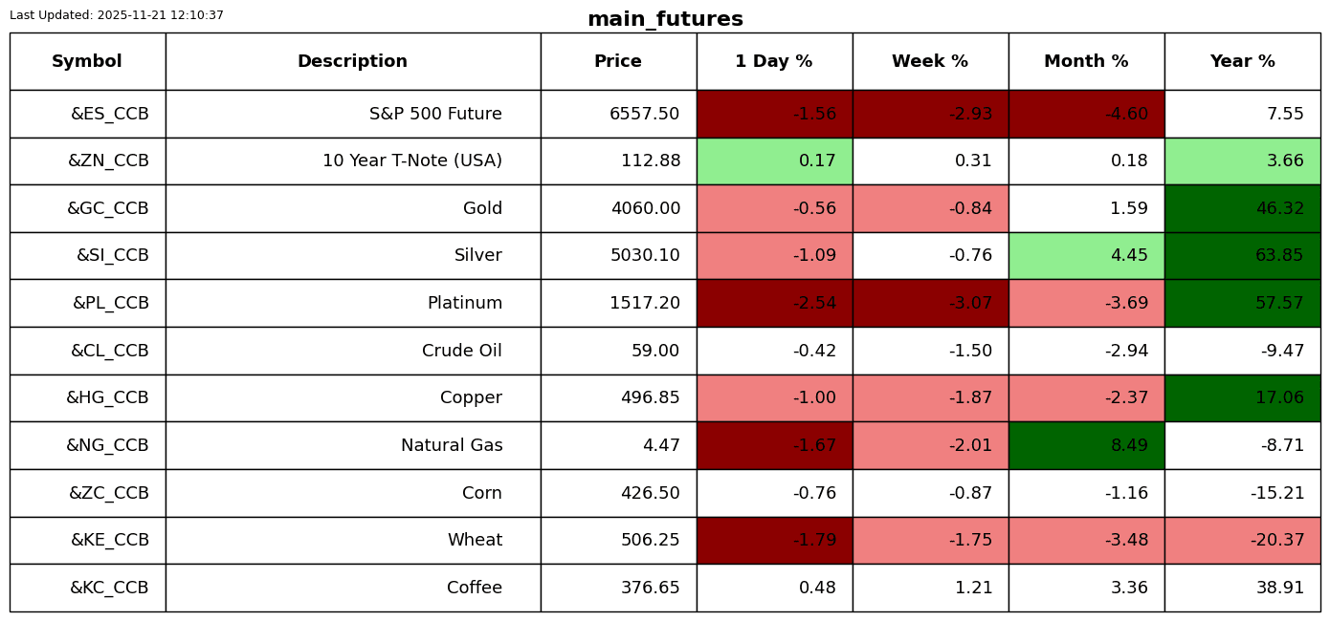Click the Year % column header
1330x621 pixels.
coord(1242,61)
